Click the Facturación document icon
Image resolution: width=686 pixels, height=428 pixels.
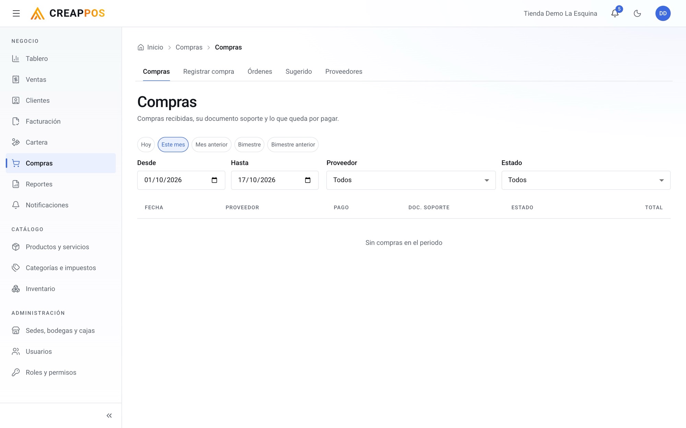pos(16,121)
